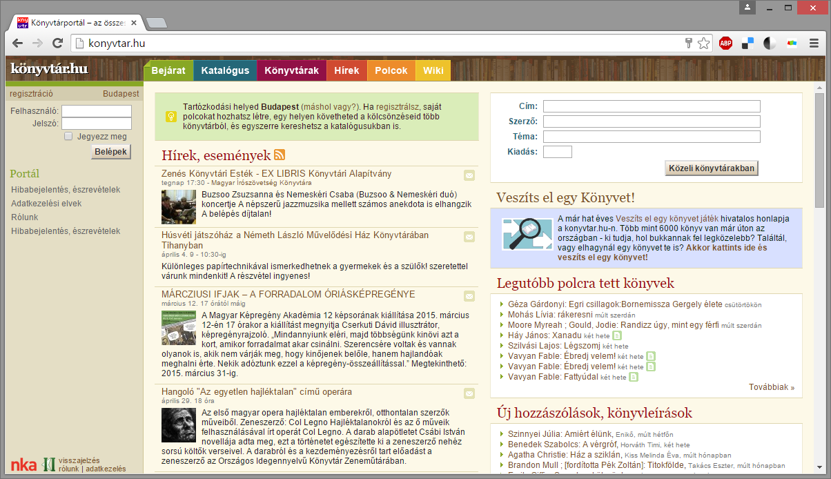Open the Húsvéti játszóház news headline
Image resolution: width=831 pixels, height=479 pixels.
coord(295,240)
